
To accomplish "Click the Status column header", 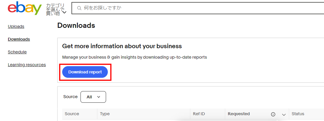I will pos(298,114).
